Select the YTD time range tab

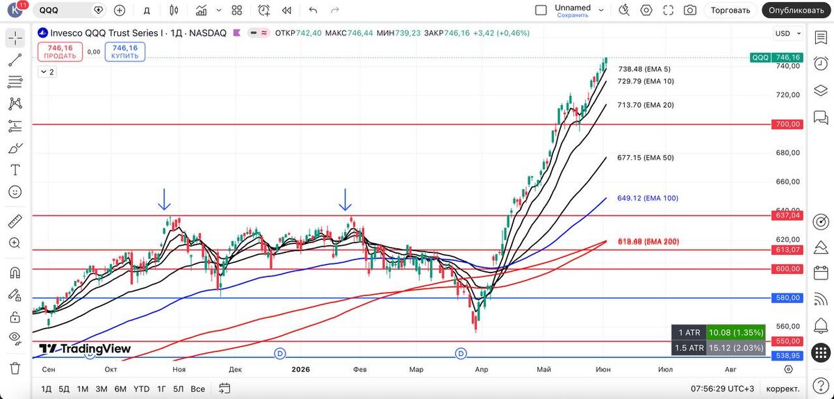[140, 389]
